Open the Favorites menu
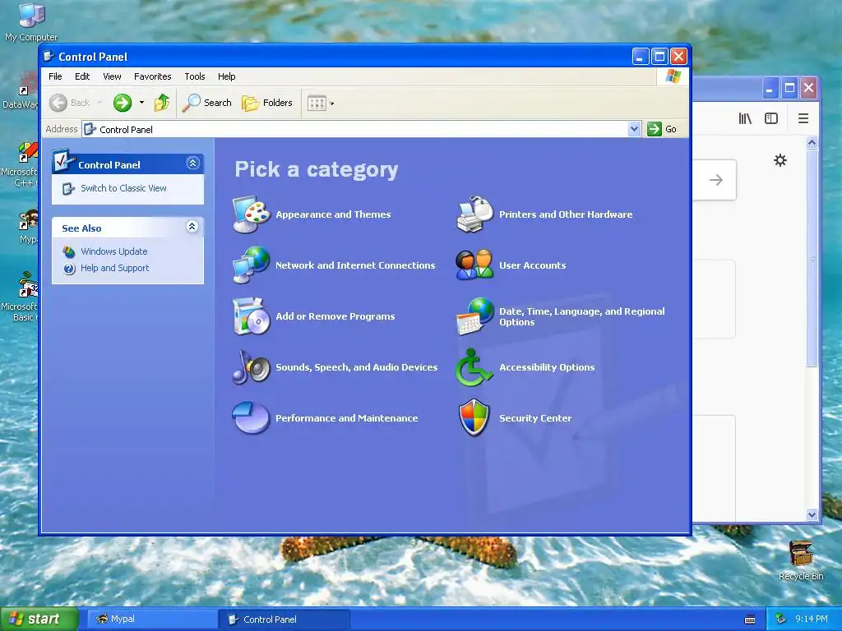The width and height of the screenshot is (842, 631). [x=152, y=76]
